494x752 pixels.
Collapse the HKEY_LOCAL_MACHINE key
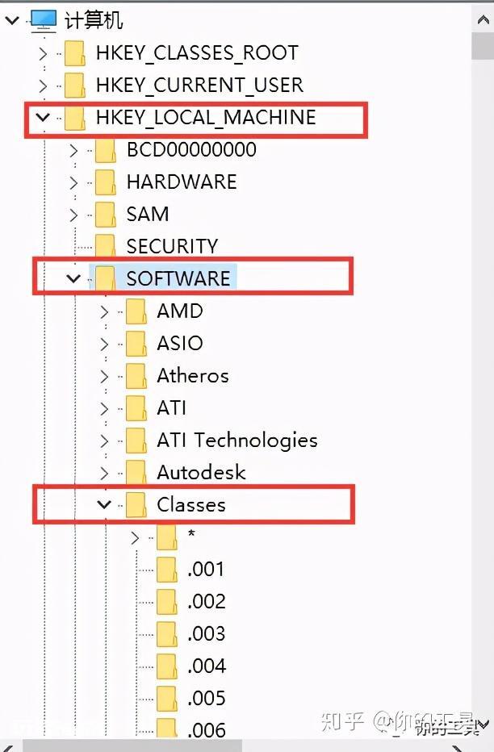pos(43,117)
